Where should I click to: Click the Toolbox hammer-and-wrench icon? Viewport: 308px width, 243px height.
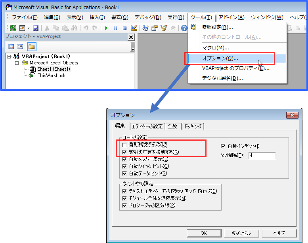click(x=173, y=28)
